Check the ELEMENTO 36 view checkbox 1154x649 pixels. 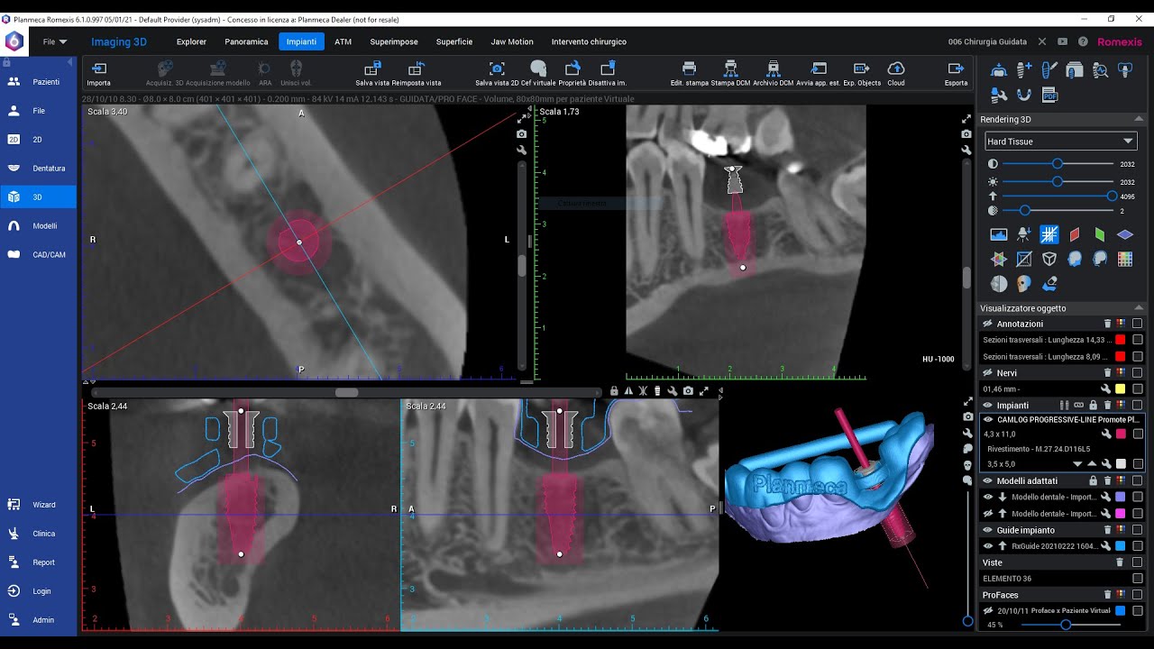[1138, 579]
